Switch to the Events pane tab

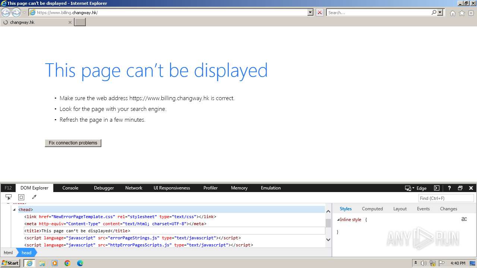pyautogui.click(x=423, y=209)
